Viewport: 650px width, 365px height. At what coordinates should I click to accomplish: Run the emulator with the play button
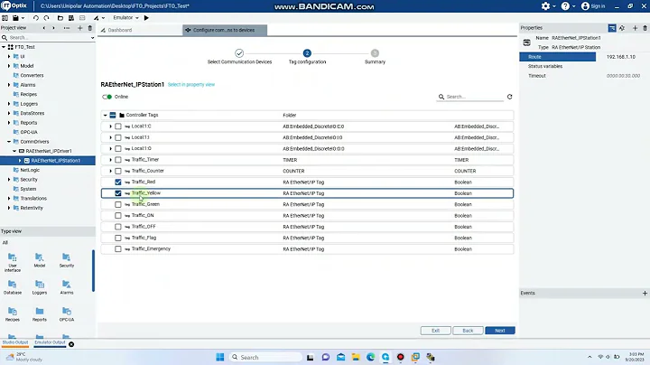[146, 18]
